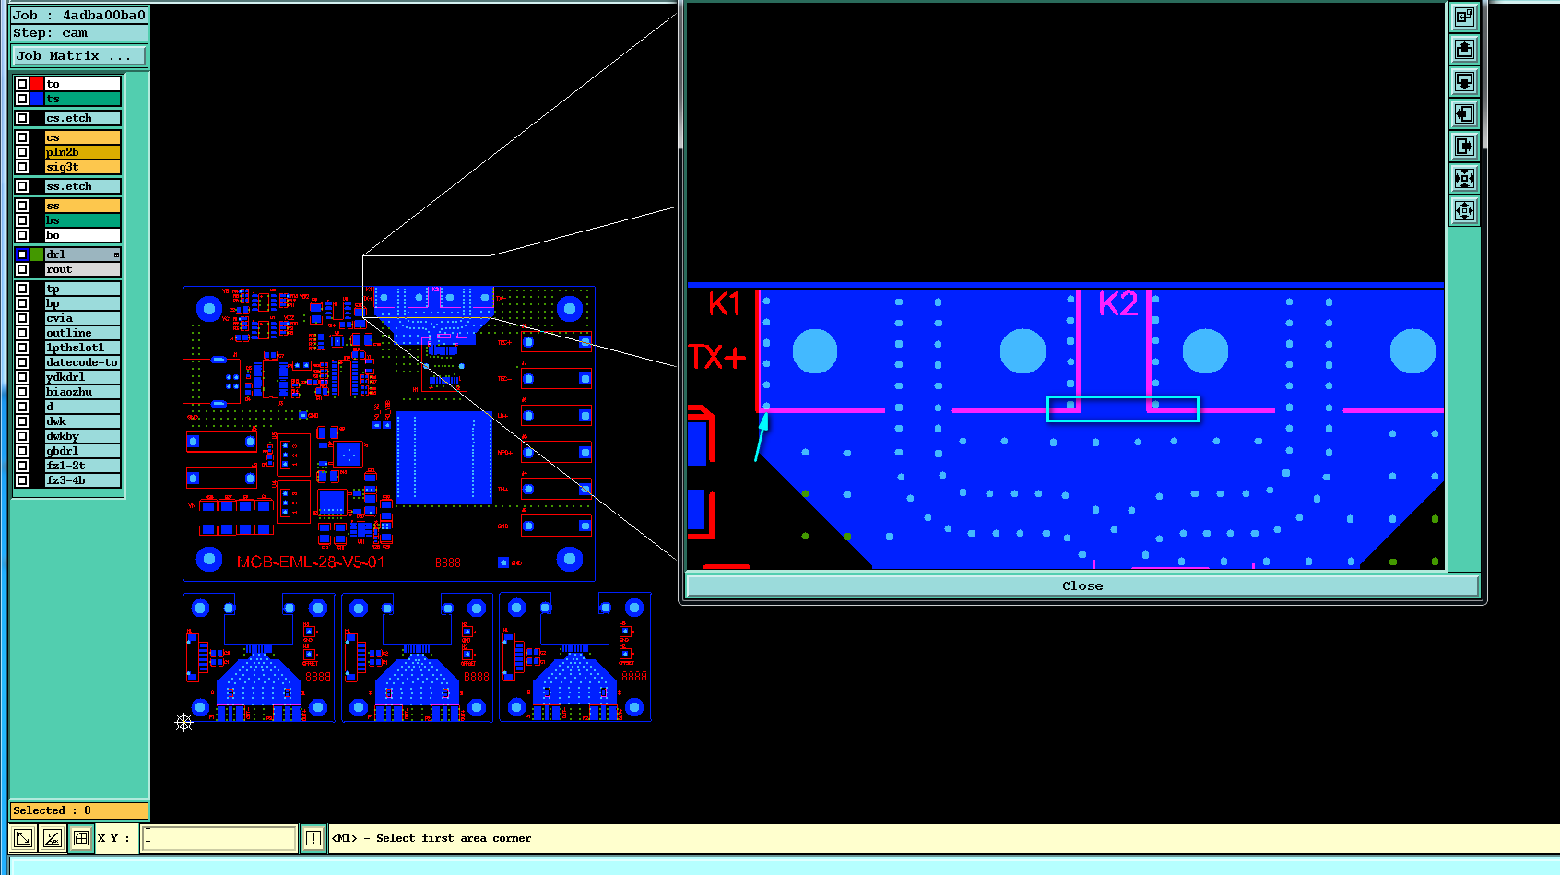Select the 'sig3t' layer name
This screenshot has width=1560, height=875.
coord(83,167)
